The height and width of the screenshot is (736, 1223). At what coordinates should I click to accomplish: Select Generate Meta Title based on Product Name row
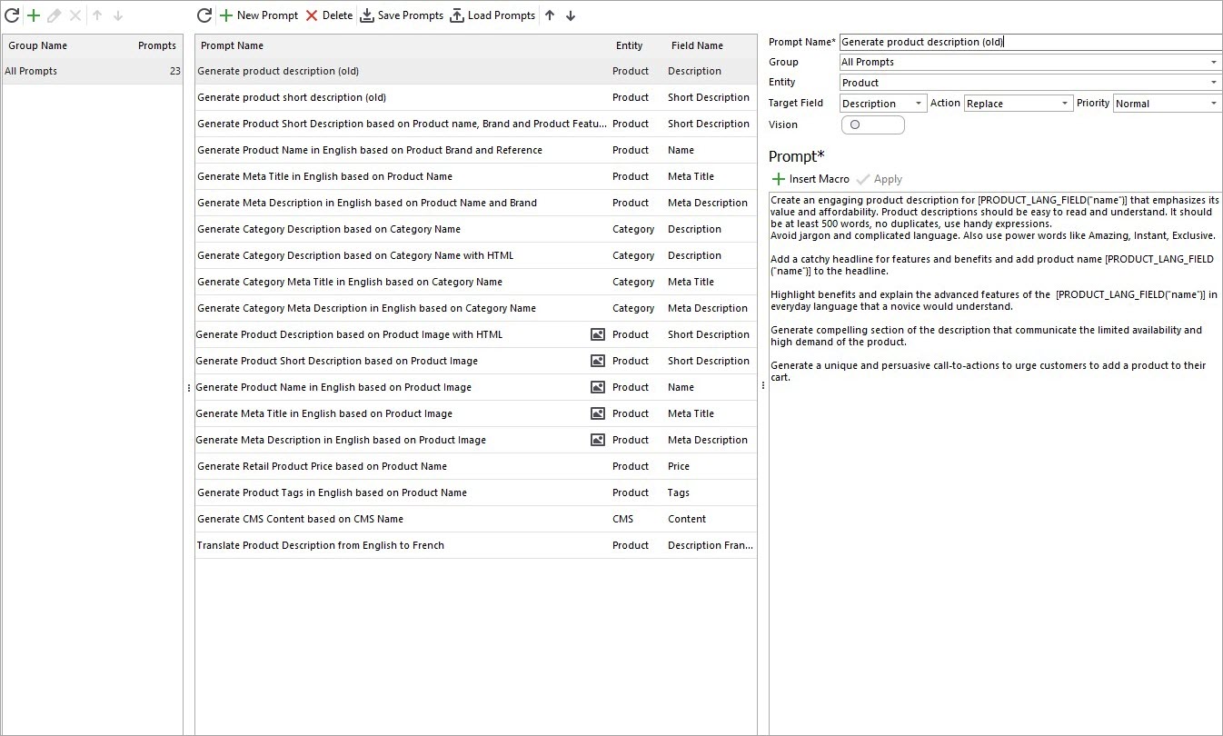tap(475, 176)
